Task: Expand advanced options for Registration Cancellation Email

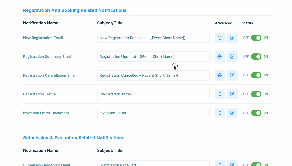Action: (220, 75)
